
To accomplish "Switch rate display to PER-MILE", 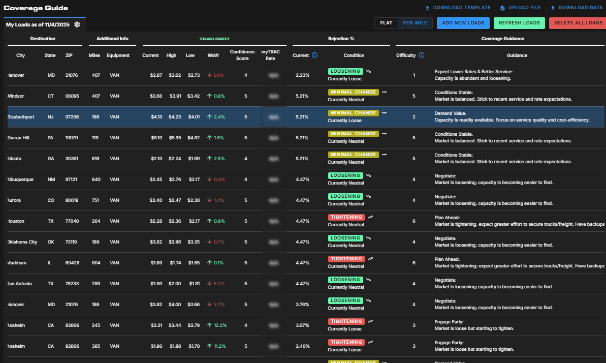I will (x=416, y=23).
